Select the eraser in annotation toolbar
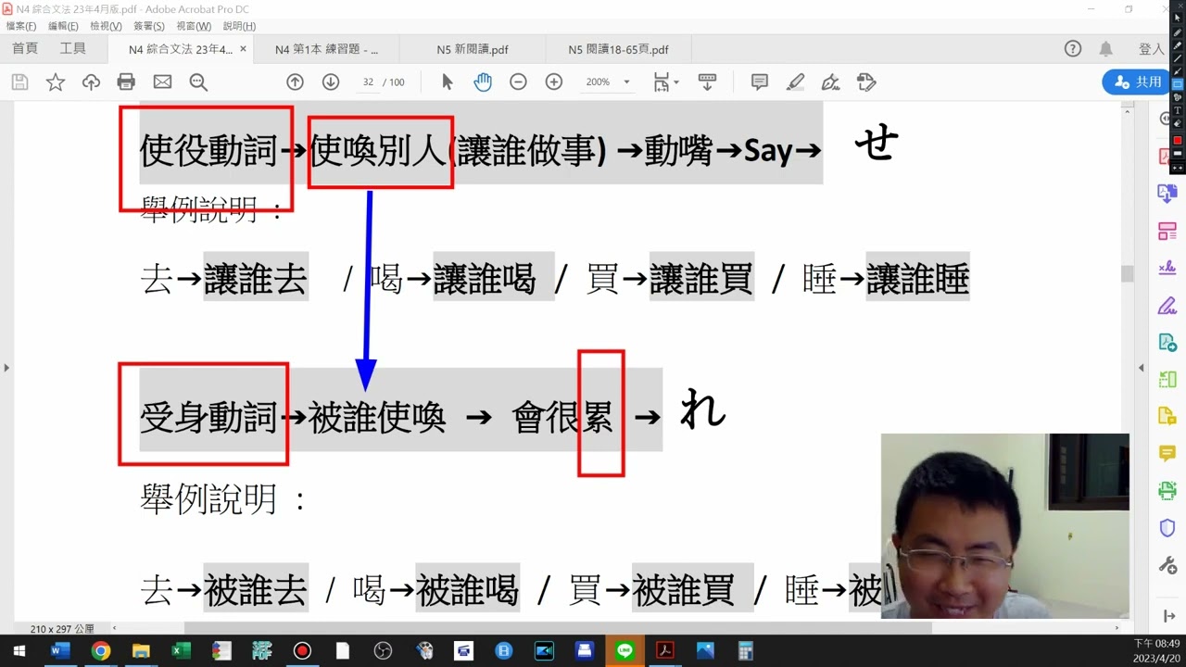This screenshot has width=1186, height=667. pyautogui.click(x=1178, y=123)
